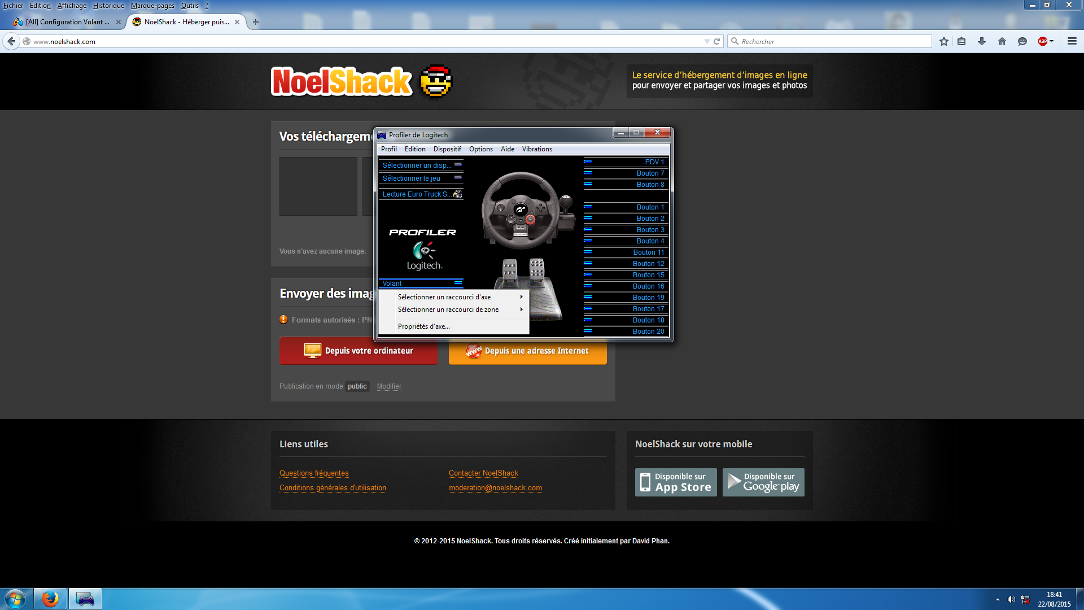Open the Vibrations menu in Profiler
The width and height of the screenshot is (1084, 610).
tap(537, 149)
